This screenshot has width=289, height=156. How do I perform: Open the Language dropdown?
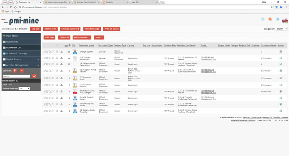click(281, 28)
